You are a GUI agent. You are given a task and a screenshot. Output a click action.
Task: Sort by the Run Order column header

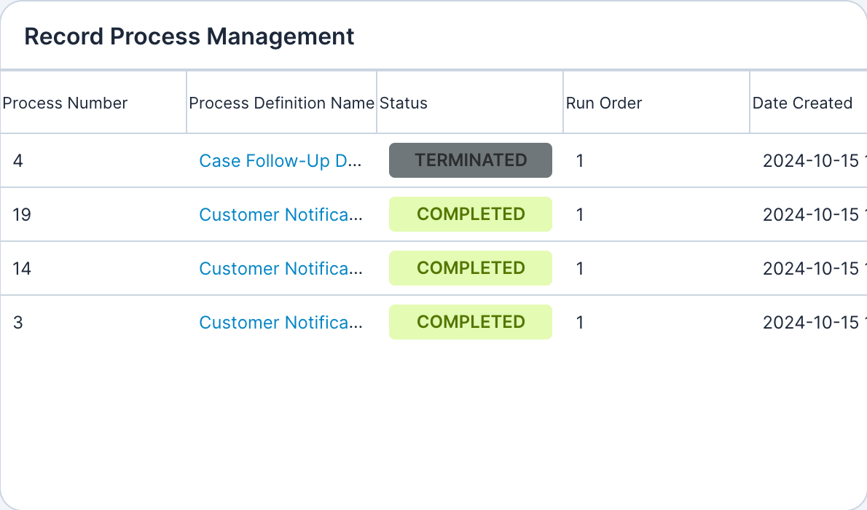[x=604, y=103]
